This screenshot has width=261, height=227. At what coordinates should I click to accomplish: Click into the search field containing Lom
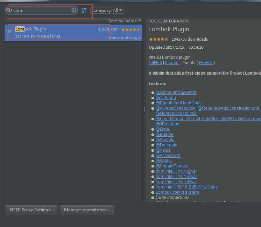pos(42,10)
